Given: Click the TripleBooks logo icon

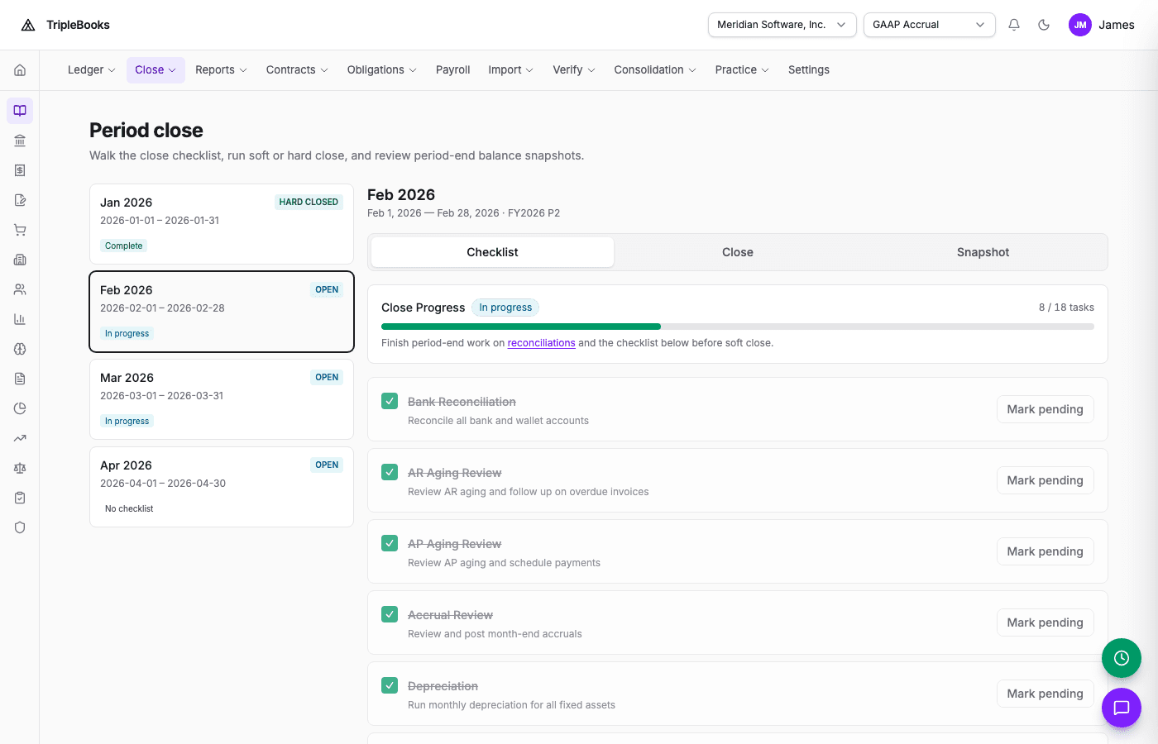Looking at the screenshot, I should tap(28, 25).
